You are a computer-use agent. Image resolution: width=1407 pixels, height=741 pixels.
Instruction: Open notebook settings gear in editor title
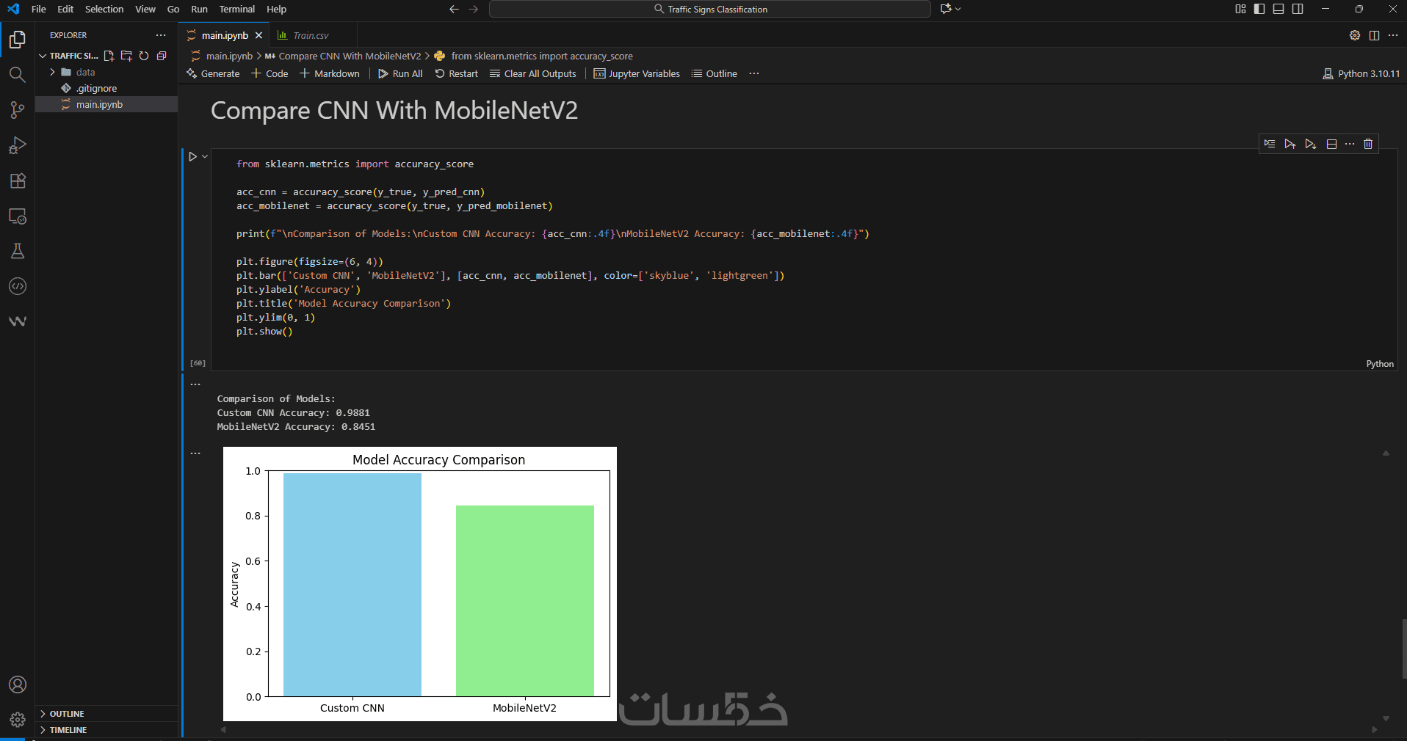[1355, 35]
